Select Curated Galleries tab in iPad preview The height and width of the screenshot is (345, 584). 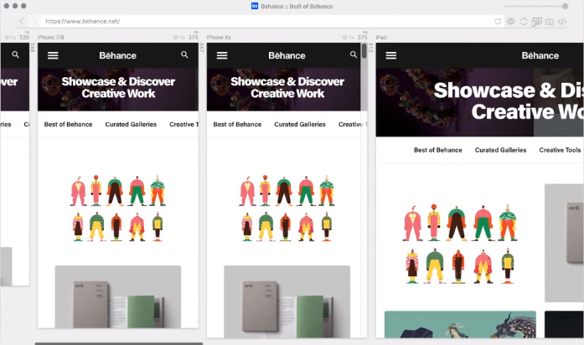tap(500, 150)
